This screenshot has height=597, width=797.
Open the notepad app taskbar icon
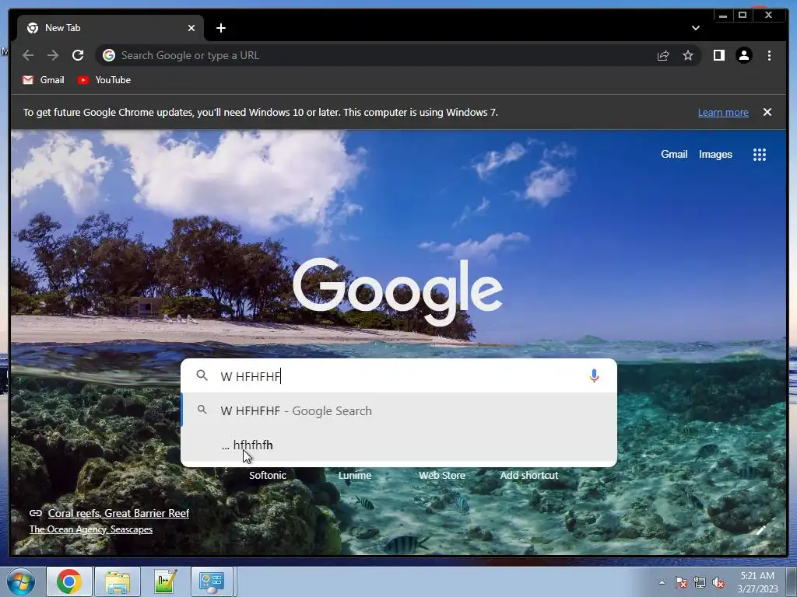[165, 581]
